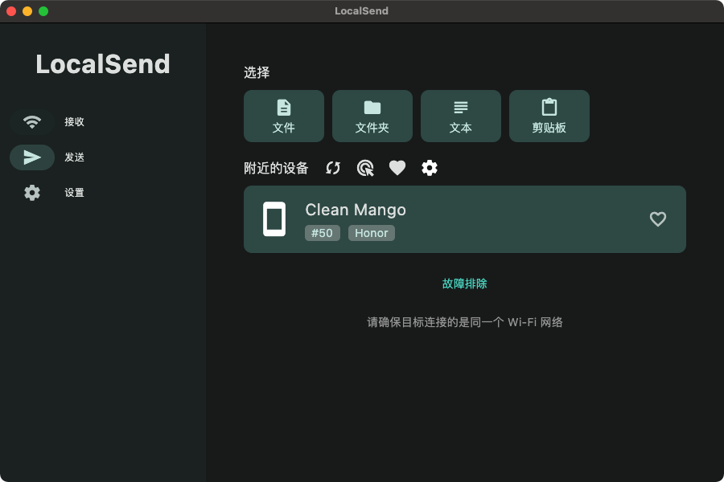
Task: Open favorites via the heart icon in toolbar
Action: coord(397,168)
